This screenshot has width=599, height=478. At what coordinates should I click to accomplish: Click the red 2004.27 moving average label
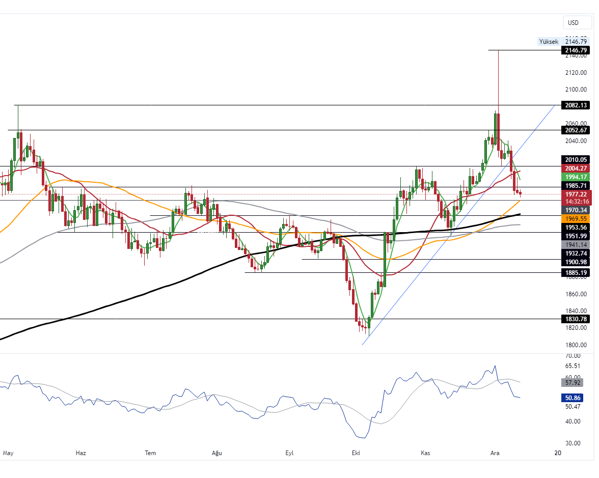pos(576,168)
